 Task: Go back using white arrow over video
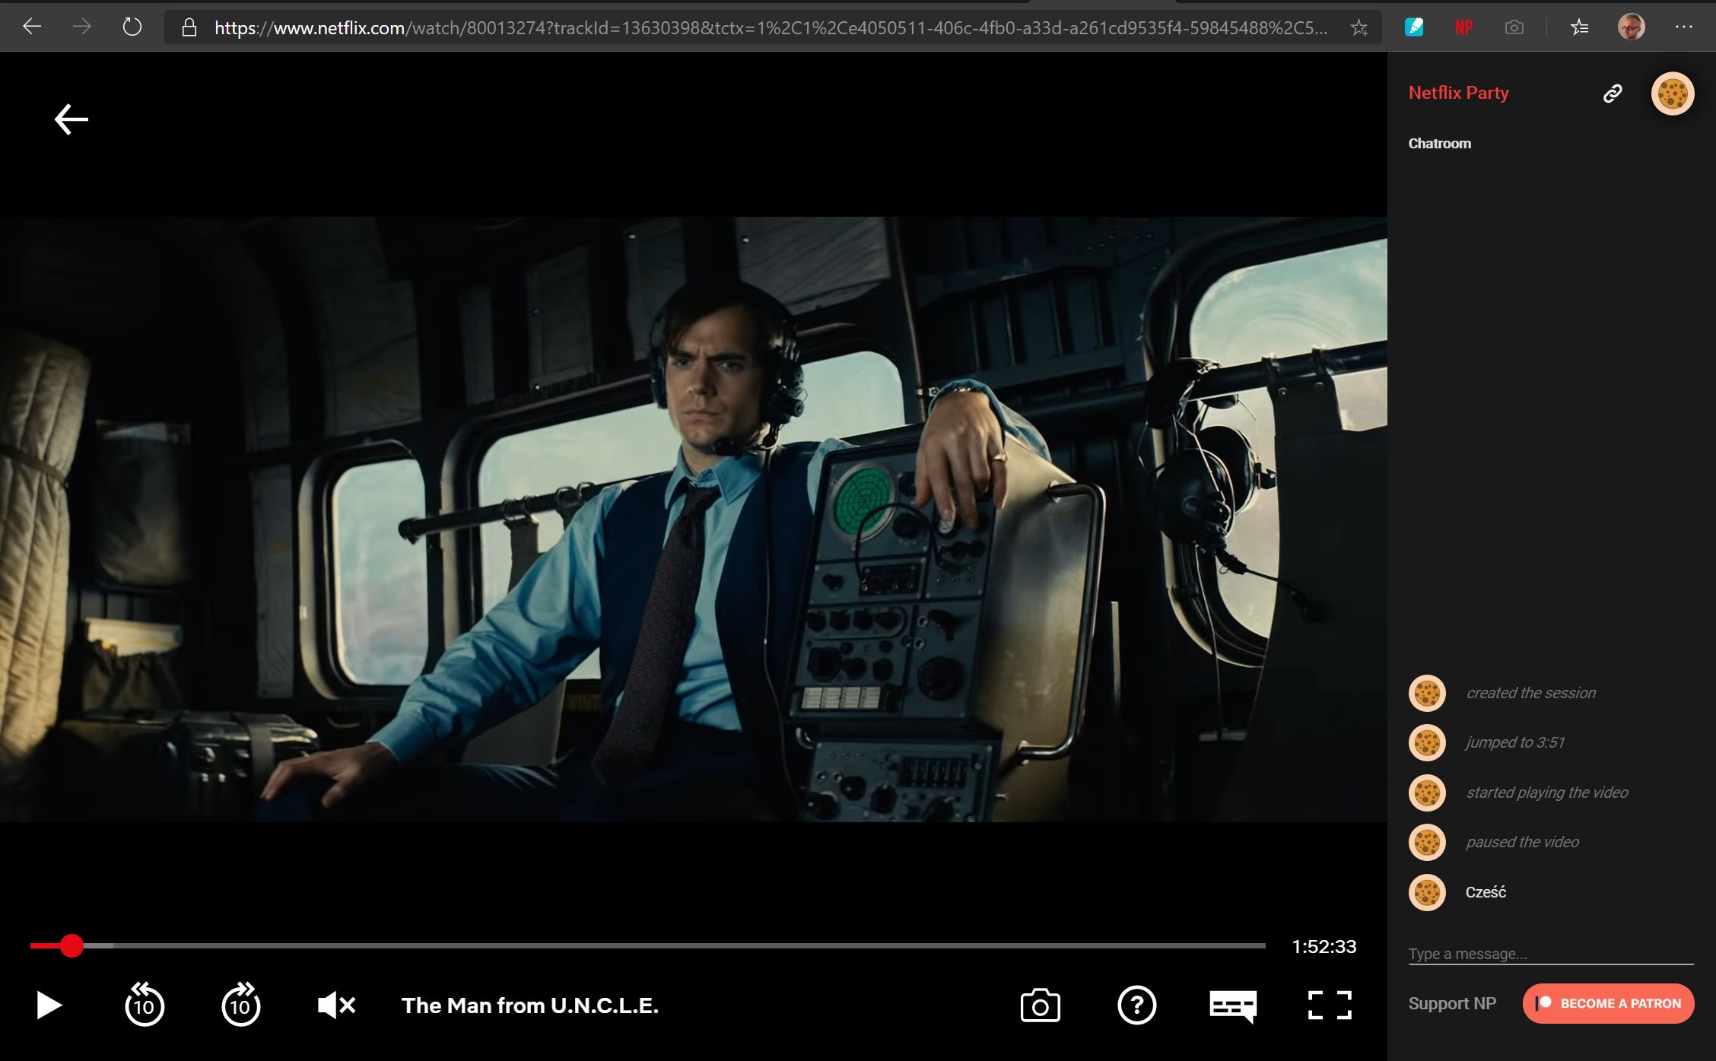[71, 119]
